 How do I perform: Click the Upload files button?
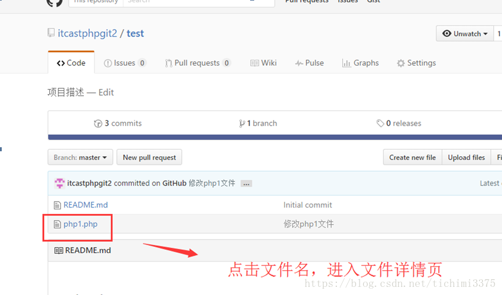(x=467, y=157)
